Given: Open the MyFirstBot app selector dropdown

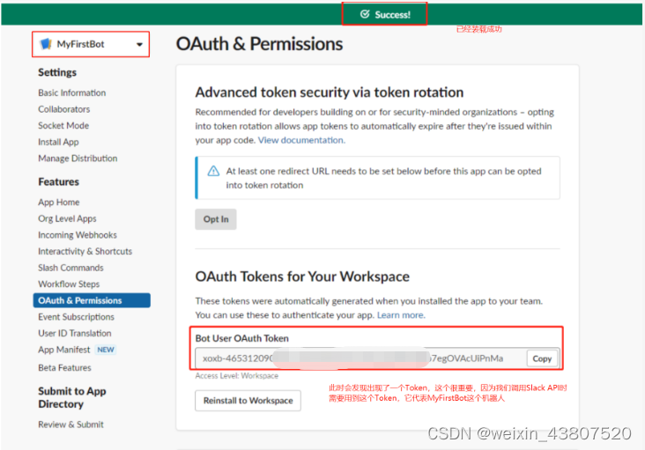Looking at the screenshot, I should coord(91,44).
